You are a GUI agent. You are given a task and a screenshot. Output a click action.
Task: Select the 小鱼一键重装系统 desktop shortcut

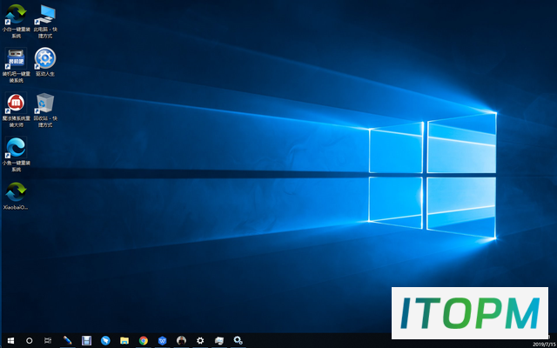(16, 154)
